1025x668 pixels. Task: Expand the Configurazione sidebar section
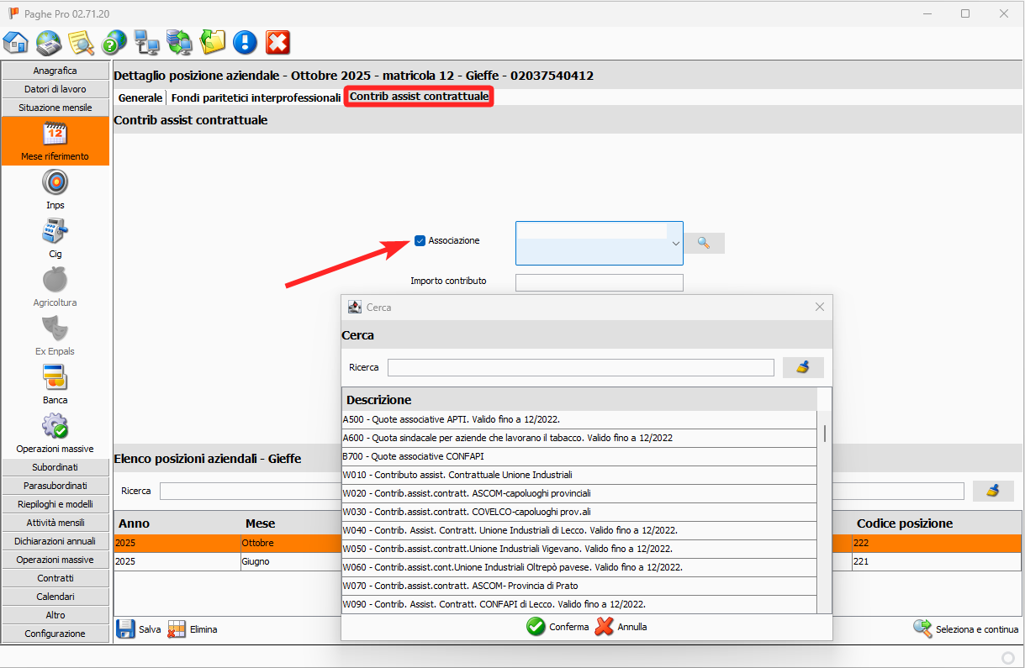[55, 634]
